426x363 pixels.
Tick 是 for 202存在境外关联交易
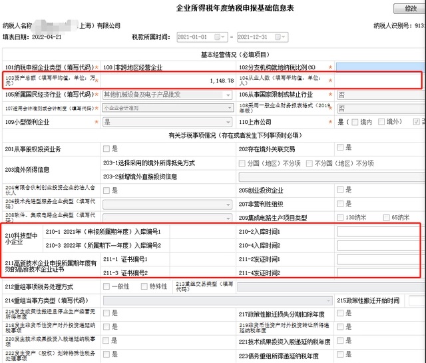click(x=340, y=147)
